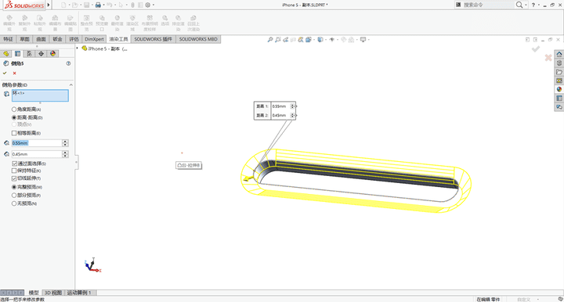Select the 距离-距离 radio option

click(14, 117)
